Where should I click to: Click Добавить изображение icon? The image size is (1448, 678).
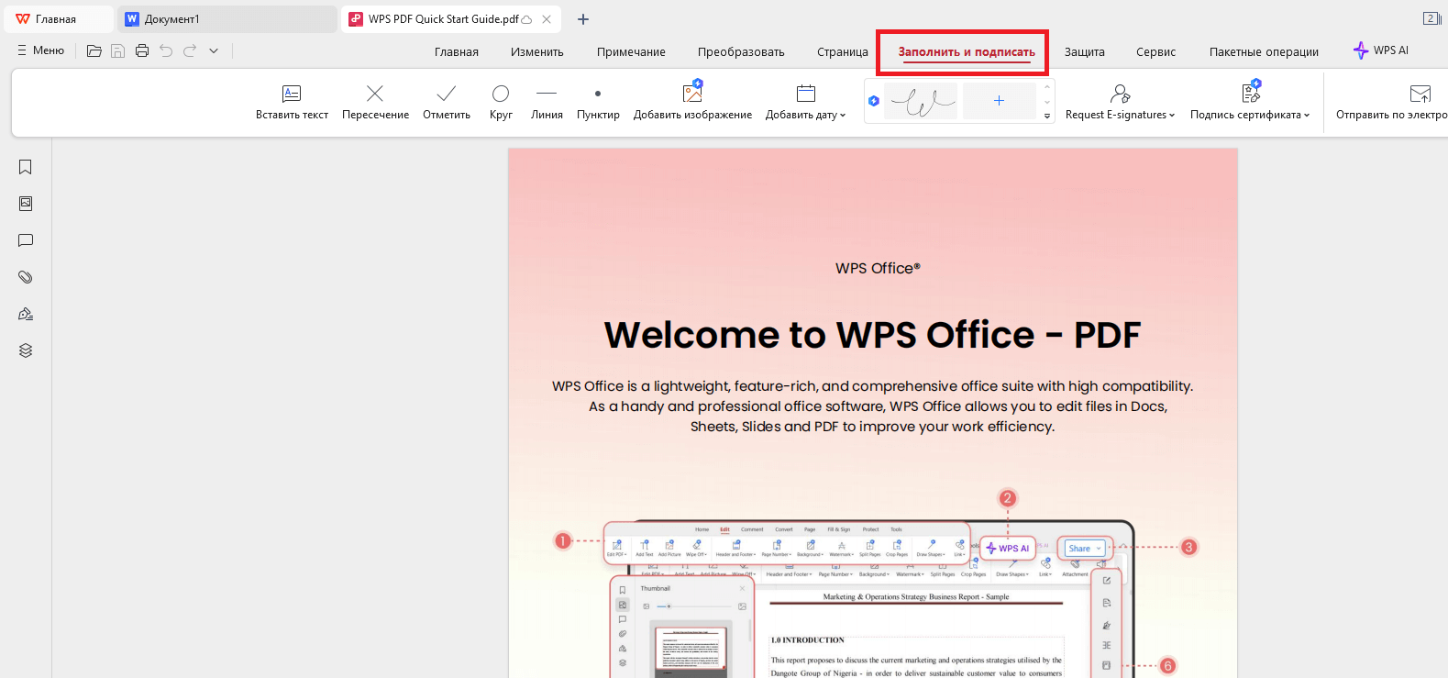[x=692, y=93]
